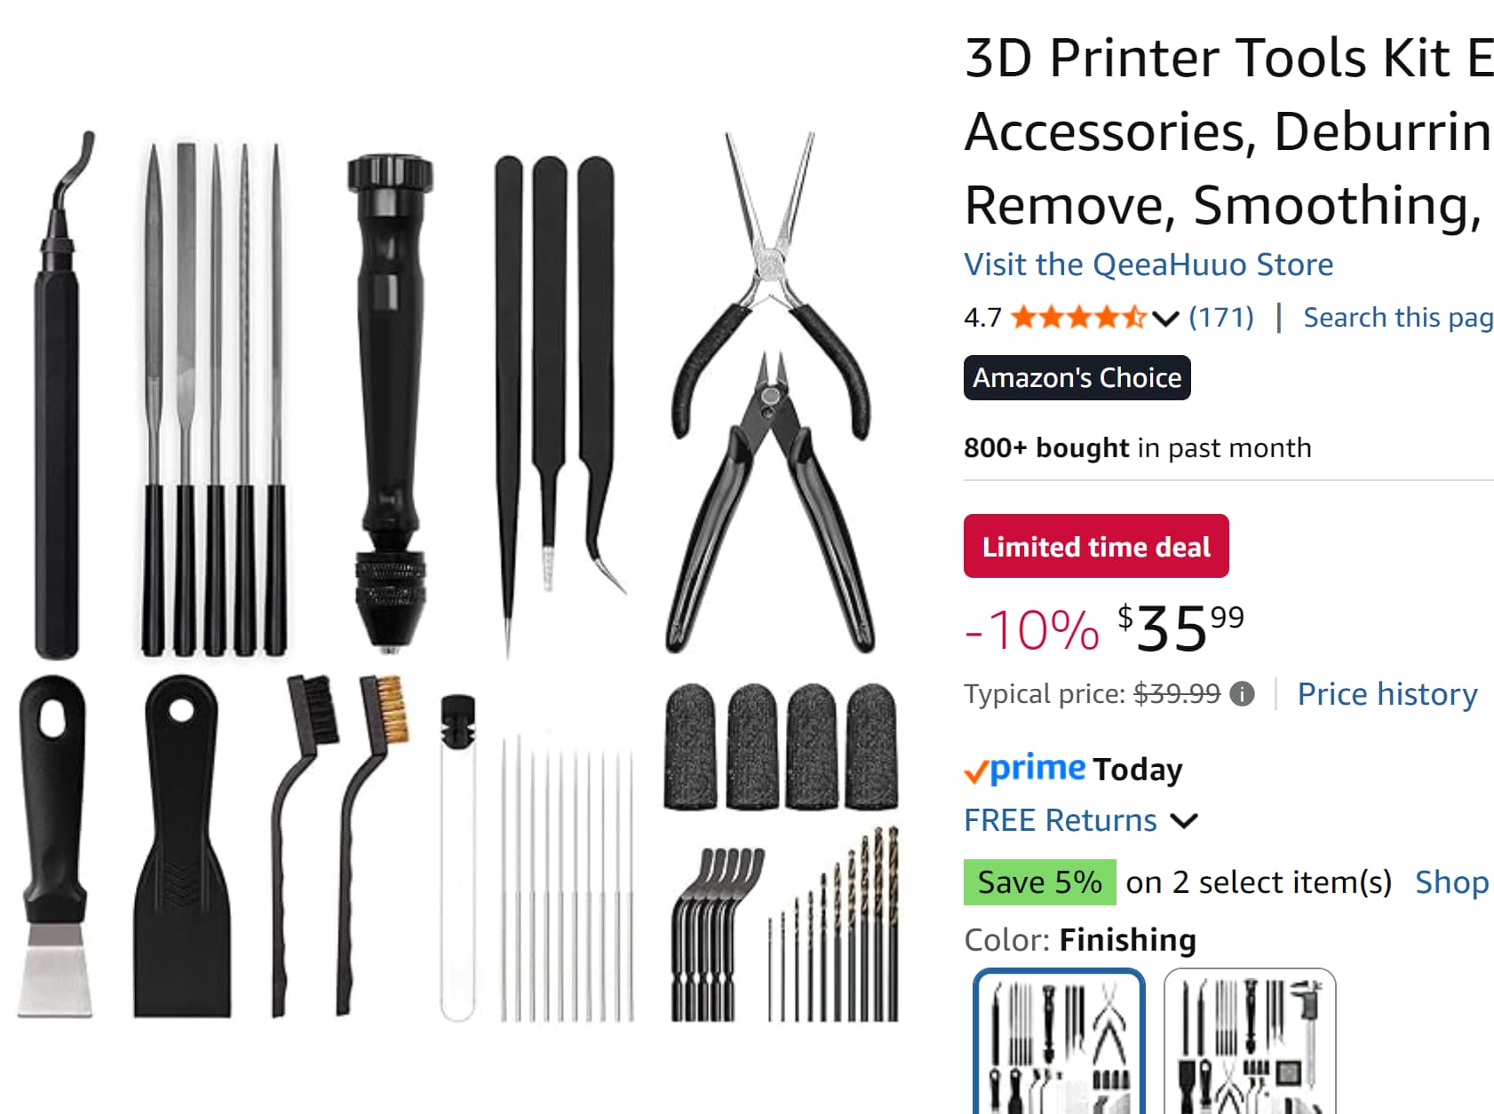Select the second kit variant with caliper
This screenshot has height=1114, width=1494.
1250,1041
